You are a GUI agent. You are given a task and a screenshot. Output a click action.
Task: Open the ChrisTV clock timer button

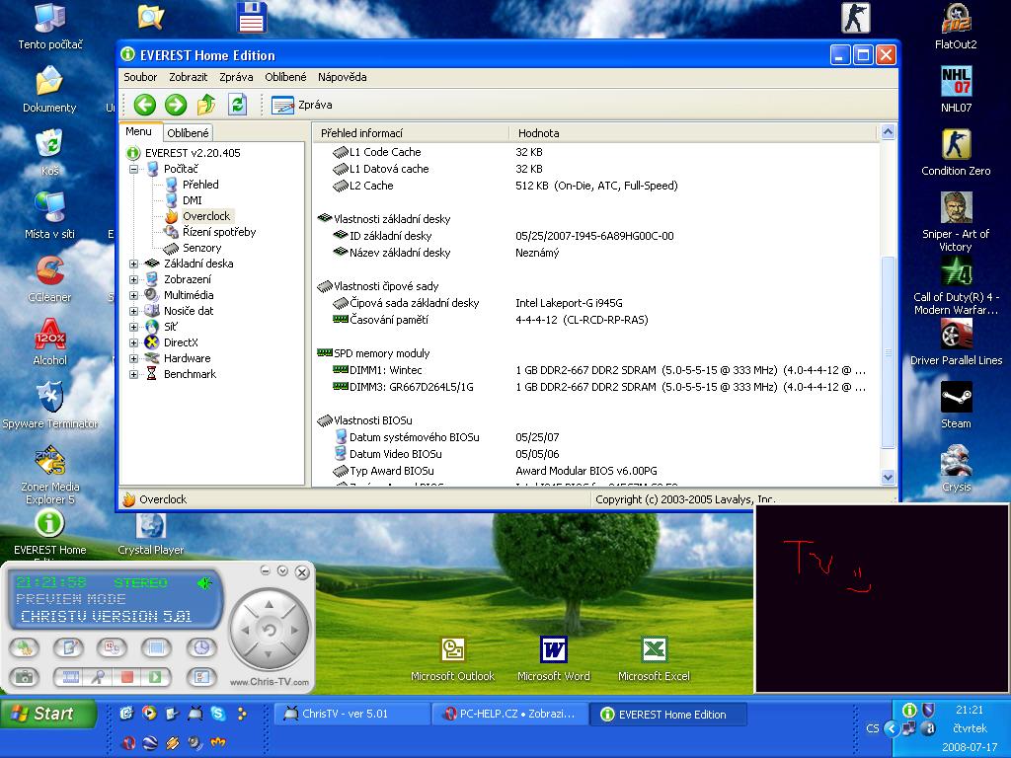click(201, 647)
